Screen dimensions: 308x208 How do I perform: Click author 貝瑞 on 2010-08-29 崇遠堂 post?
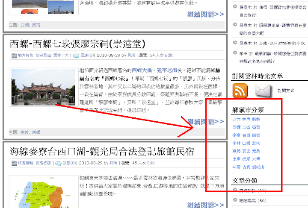pos(131,55)
